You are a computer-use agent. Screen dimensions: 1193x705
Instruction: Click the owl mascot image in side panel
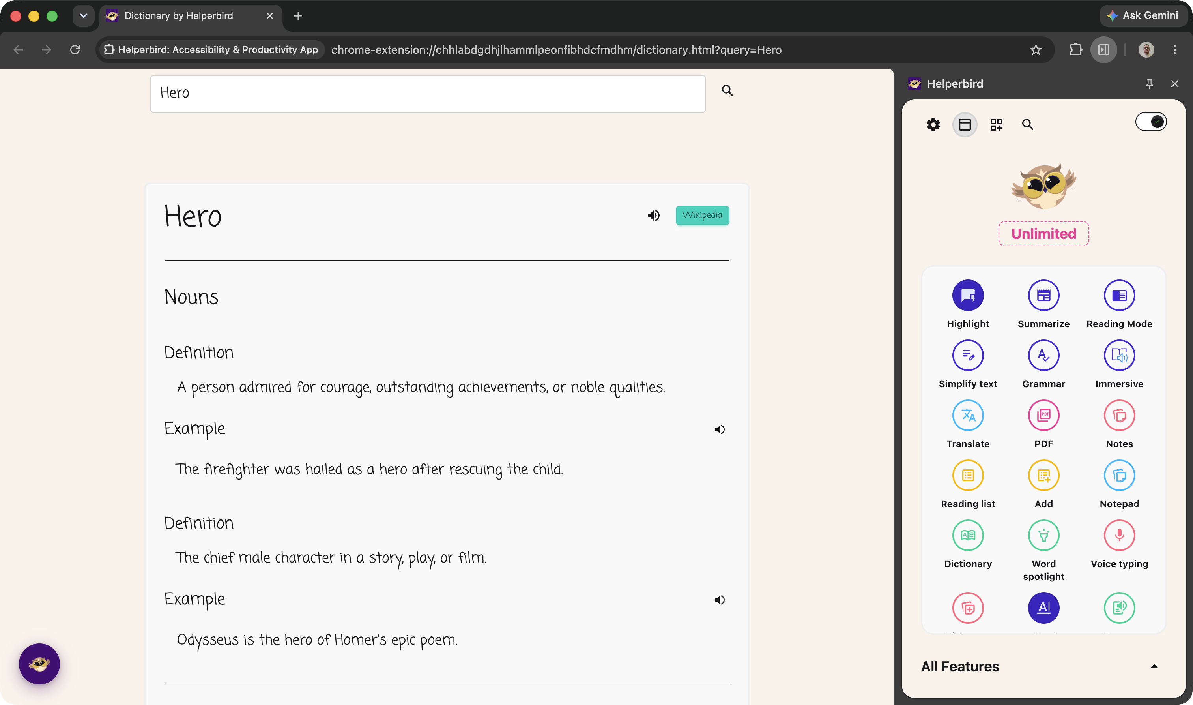click(x=1043, y=186)
